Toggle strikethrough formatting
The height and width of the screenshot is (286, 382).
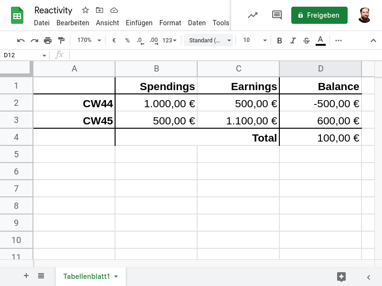[x=307, y=41]
